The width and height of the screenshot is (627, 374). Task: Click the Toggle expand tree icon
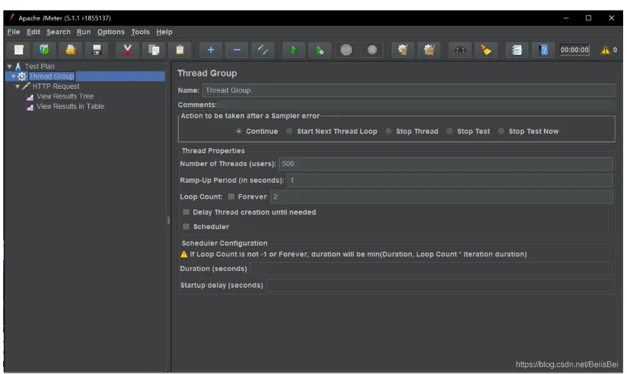[262, 50]
